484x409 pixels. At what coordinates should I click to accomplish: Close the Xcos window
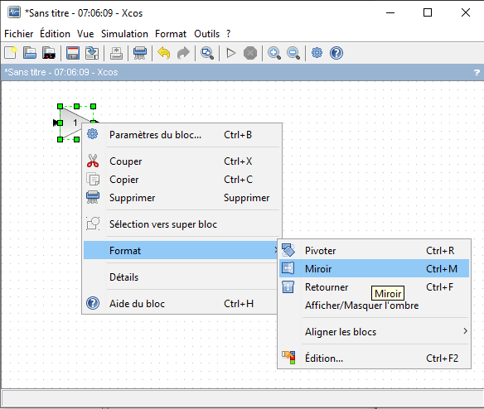click(x=466, y=12)
